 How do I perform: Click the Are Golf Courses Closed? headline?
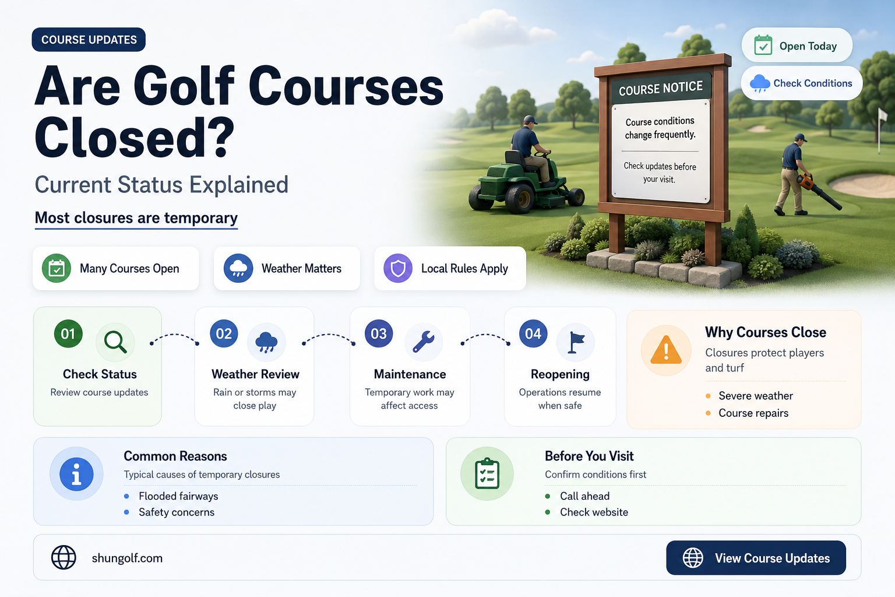coord(239,112)
